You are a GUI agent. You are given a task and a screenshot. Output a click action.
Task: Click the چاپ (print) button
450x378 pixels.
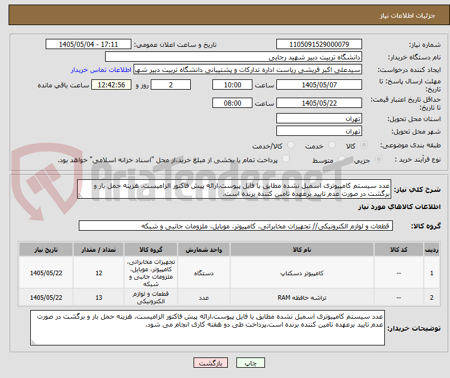tap(250, 363)
